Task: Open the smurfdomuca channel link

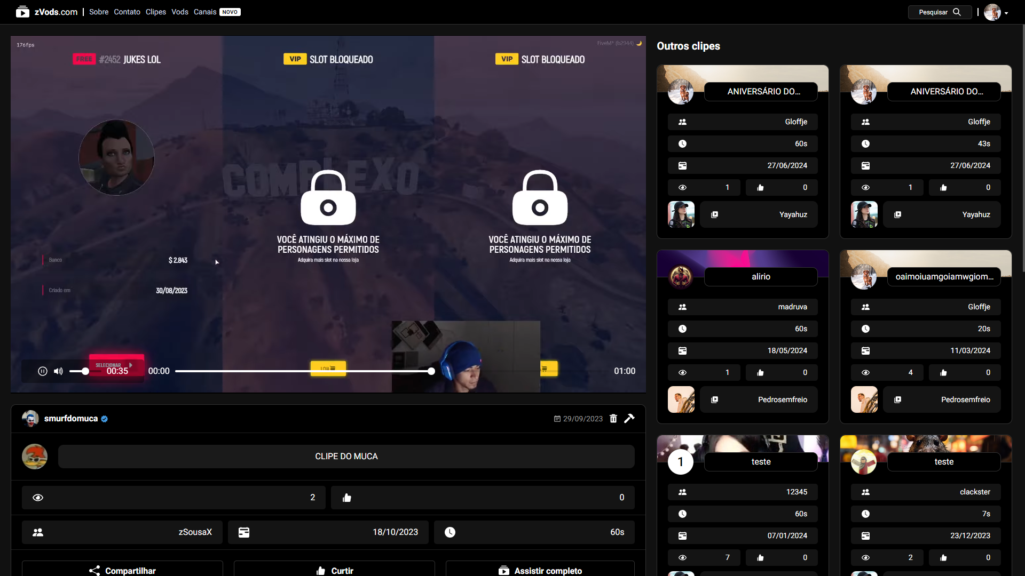Action: 71,419
